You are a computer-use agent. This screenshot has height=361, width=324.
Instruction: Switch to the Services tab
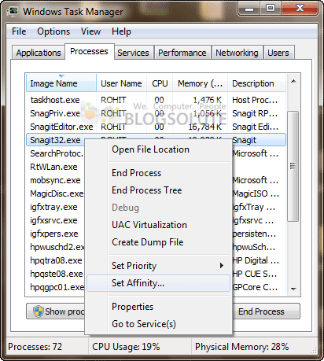133,53
